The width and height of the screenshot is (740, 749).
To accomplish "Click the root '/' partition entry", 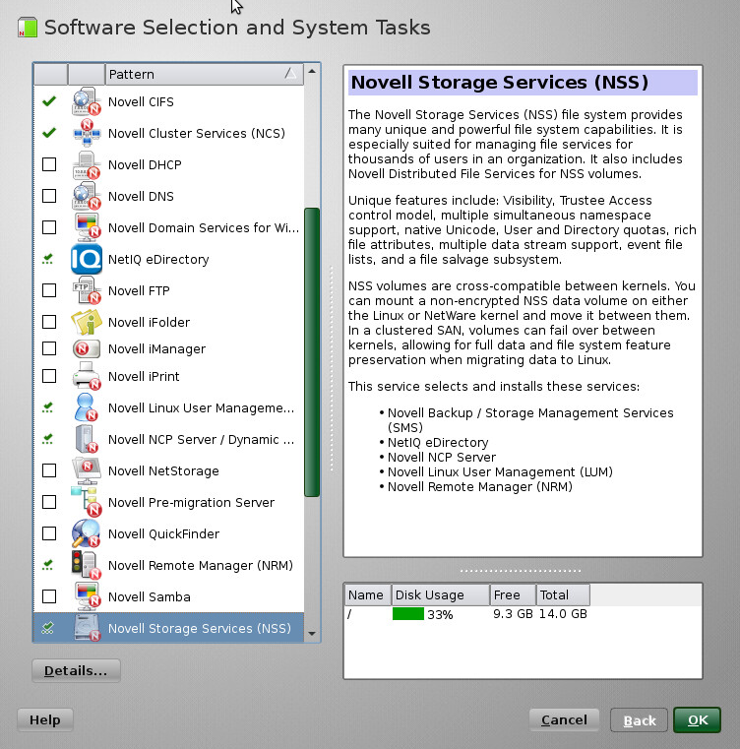I will tap(349, 614).
